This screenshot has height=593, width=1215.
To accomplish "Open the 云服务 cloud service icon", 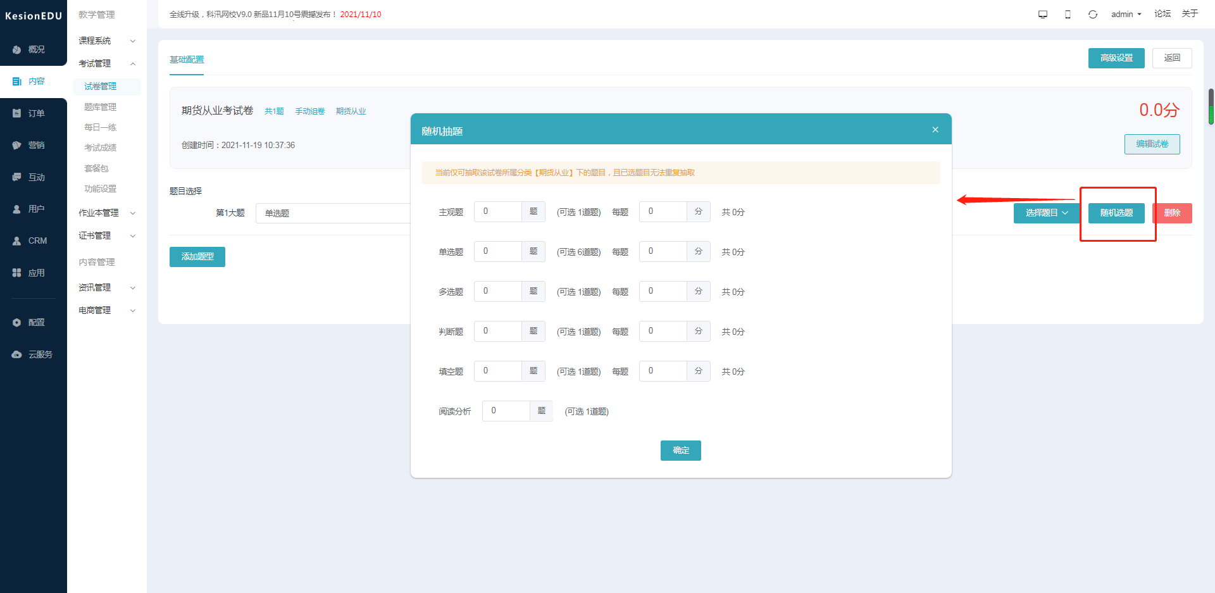I will pyautogui.click(x=17, y=354).
